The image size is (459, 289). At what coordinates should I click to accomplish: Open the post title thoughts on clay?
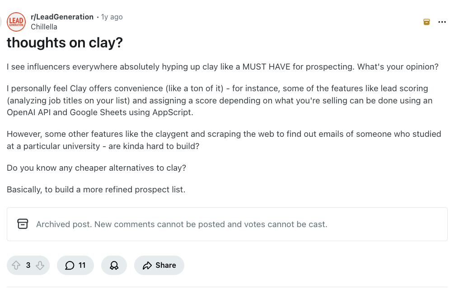click(65, 42)
